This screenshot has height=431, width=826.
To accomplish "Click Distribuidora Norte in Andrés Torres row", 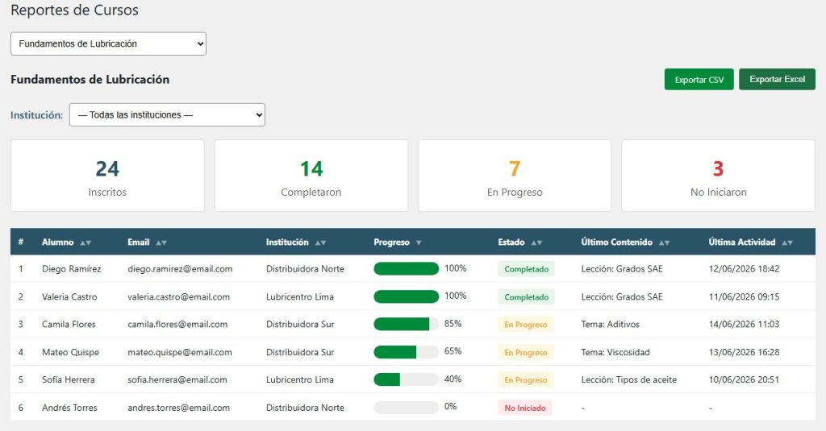I will [x=305, y=408].
